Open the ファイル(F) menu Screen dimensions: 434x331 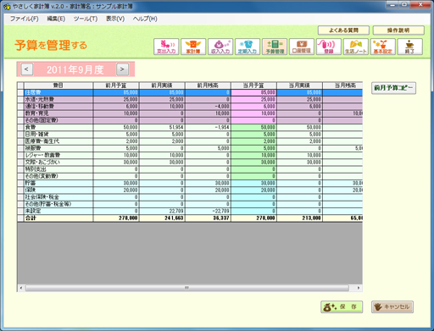pyautogui.click(x=25, y=19)
